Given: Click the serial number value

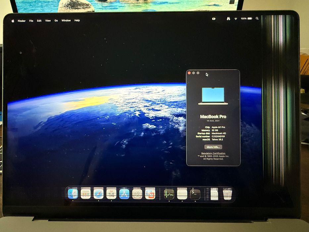Looking at the screenshot, I should tap(218, 137).
